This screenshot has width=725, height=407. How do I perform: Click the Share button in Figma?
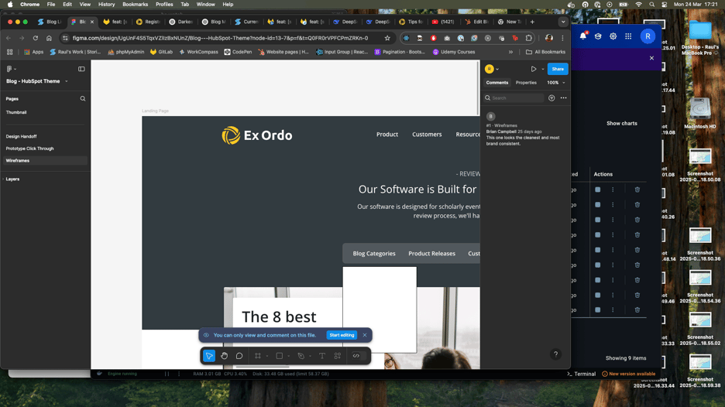(558, 69)
